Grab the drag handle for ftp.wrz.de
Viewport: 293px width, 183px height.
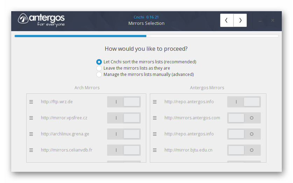click(31, 102)
